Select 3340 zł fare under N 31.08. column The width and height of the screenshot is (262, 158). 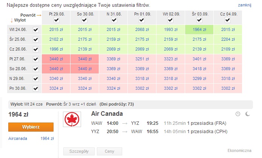pyautogui.click(x=113, y=78)
